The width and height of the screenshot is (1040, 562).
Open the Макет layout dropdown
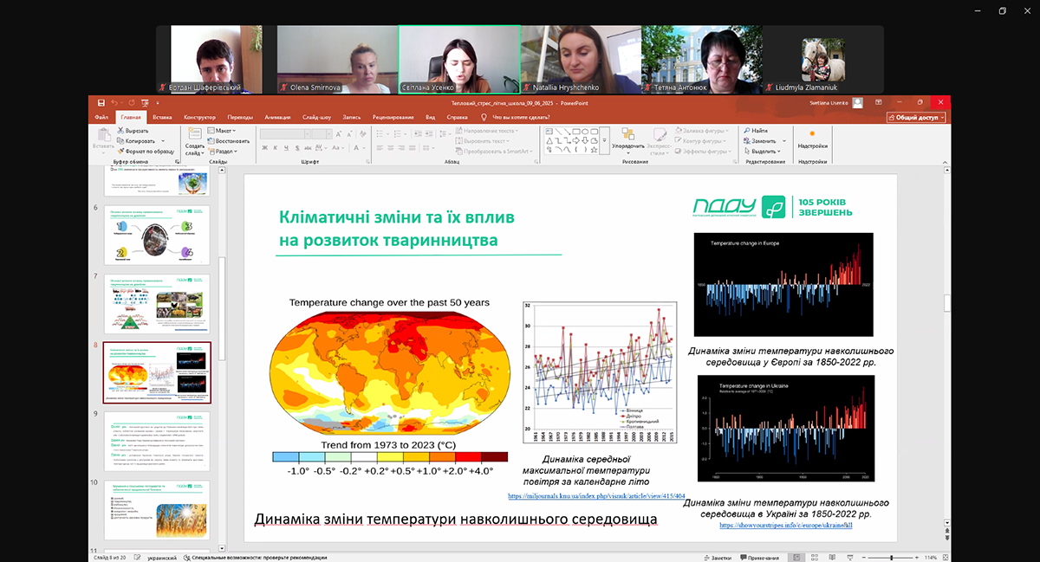click(x=222, y=131)
